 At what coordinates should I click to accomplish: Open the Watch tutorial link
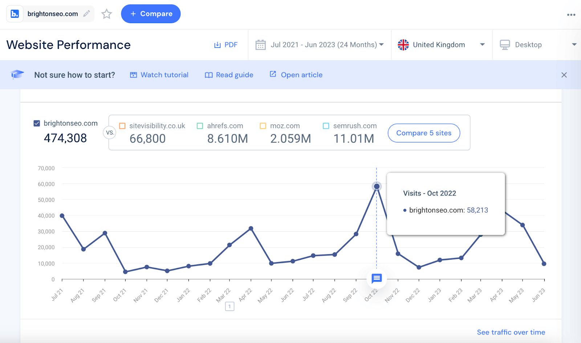pyautogui.click(x=164, y=75)
